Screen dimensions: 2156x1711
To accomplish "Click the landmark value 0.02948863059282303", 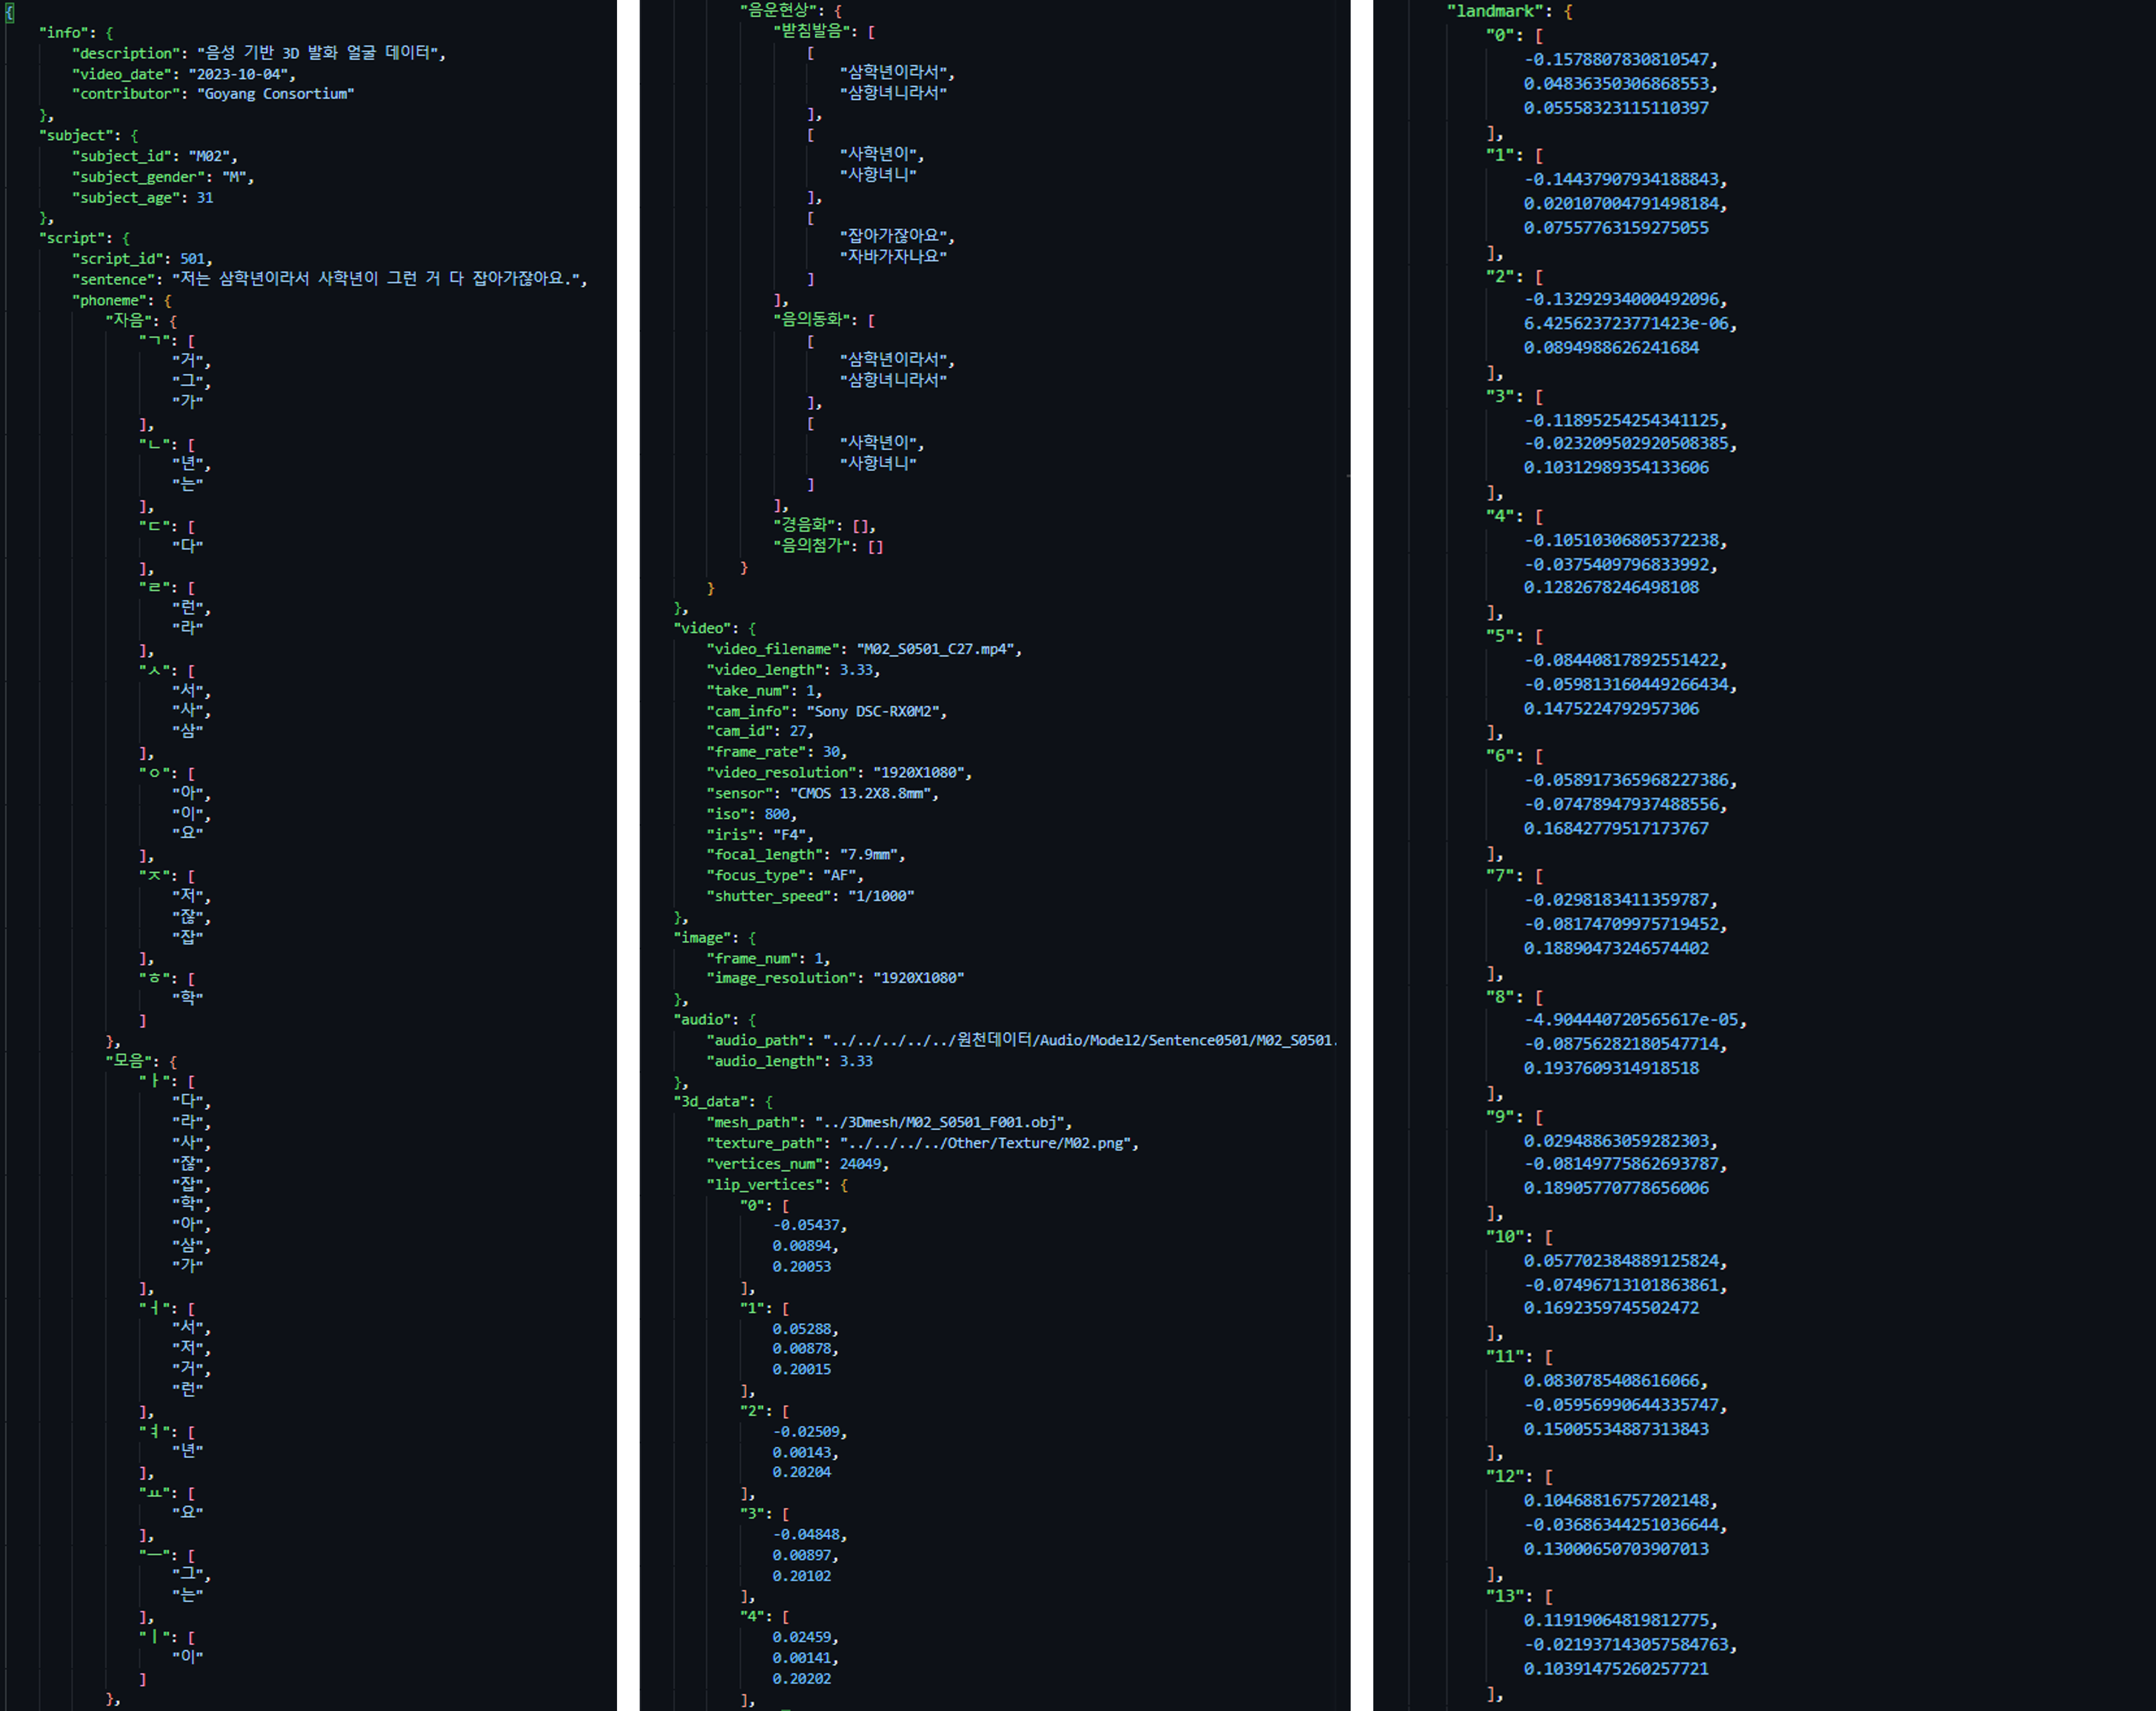I will [x=1617, y=1141].
